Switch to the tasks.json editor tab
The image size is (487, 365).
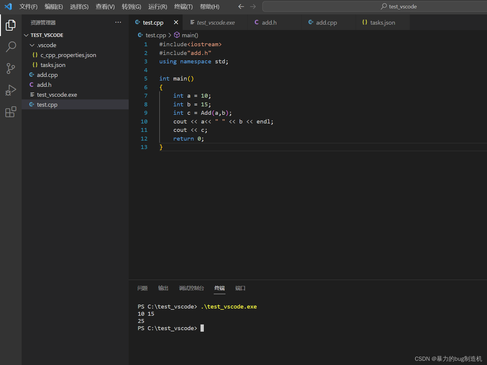click(382, 23)
